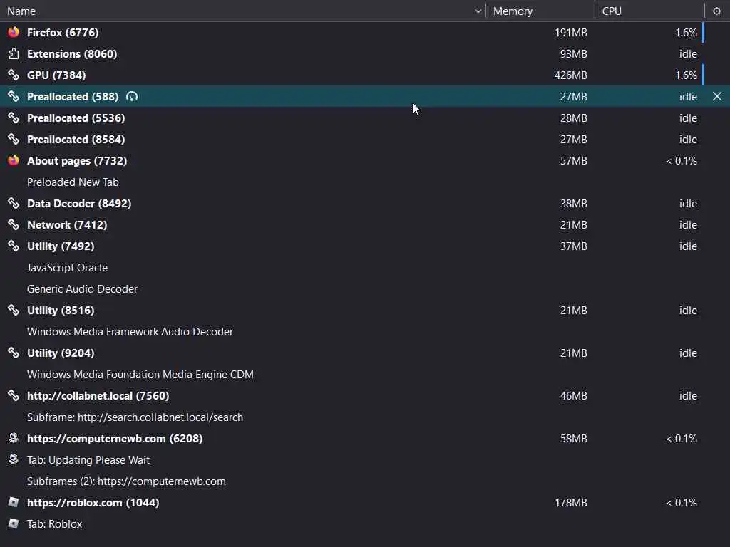Click the Roblox favicon beside https://roblox.com (1044)
Viewport: 730px width, 547px height.
click(14, 502)
